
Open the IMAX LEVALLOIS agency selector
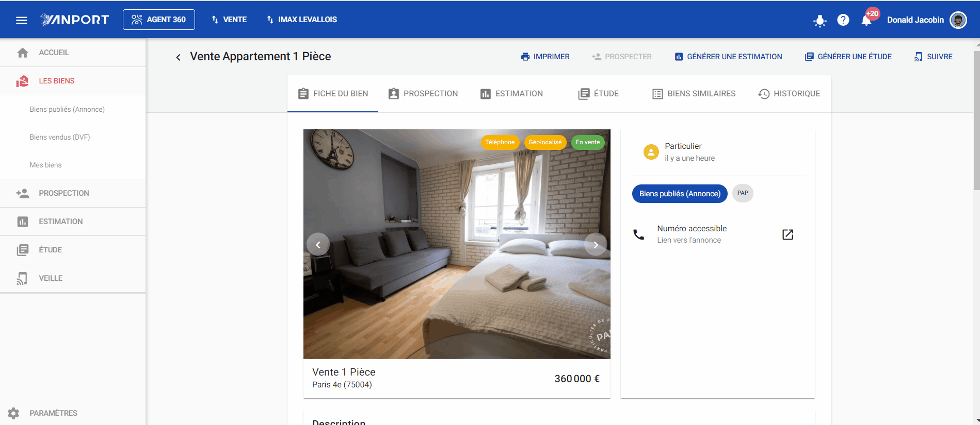pyautogui.click(x=301, y=20)
